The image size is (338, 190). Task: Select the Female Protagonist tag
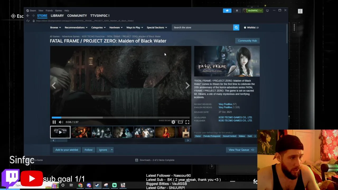[212, 136]
